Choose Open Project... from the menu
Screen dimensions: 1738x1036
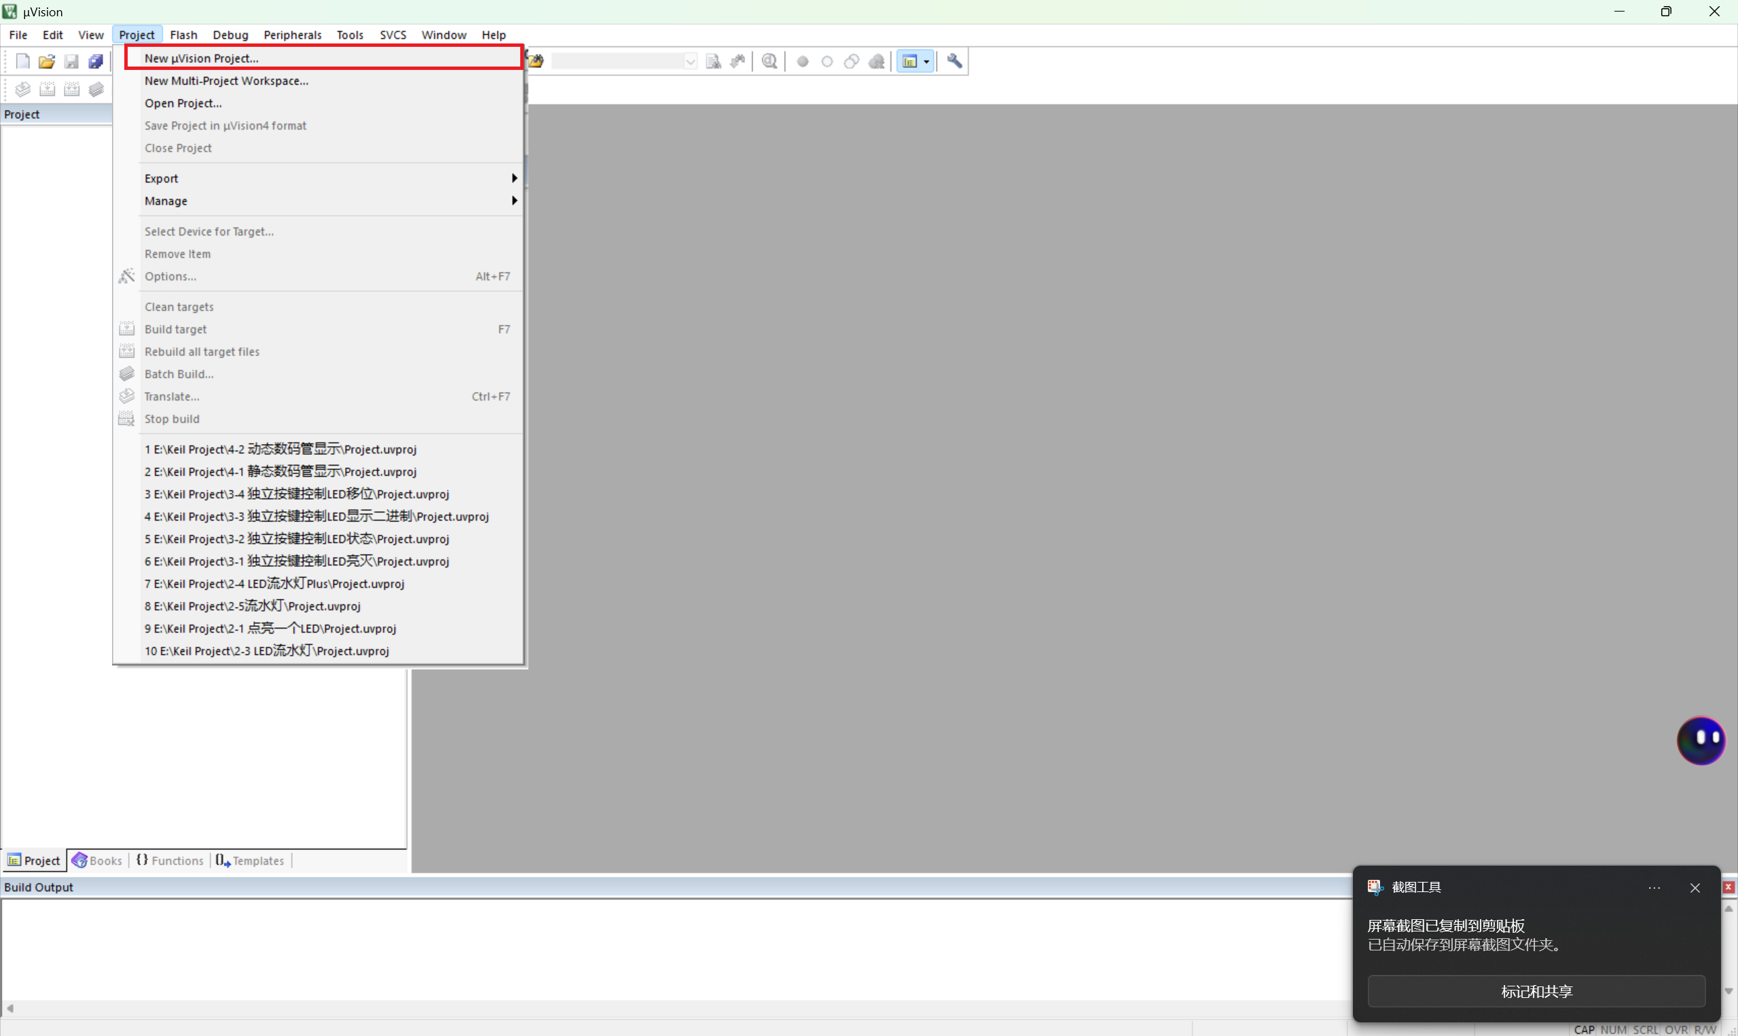[183, 103]
